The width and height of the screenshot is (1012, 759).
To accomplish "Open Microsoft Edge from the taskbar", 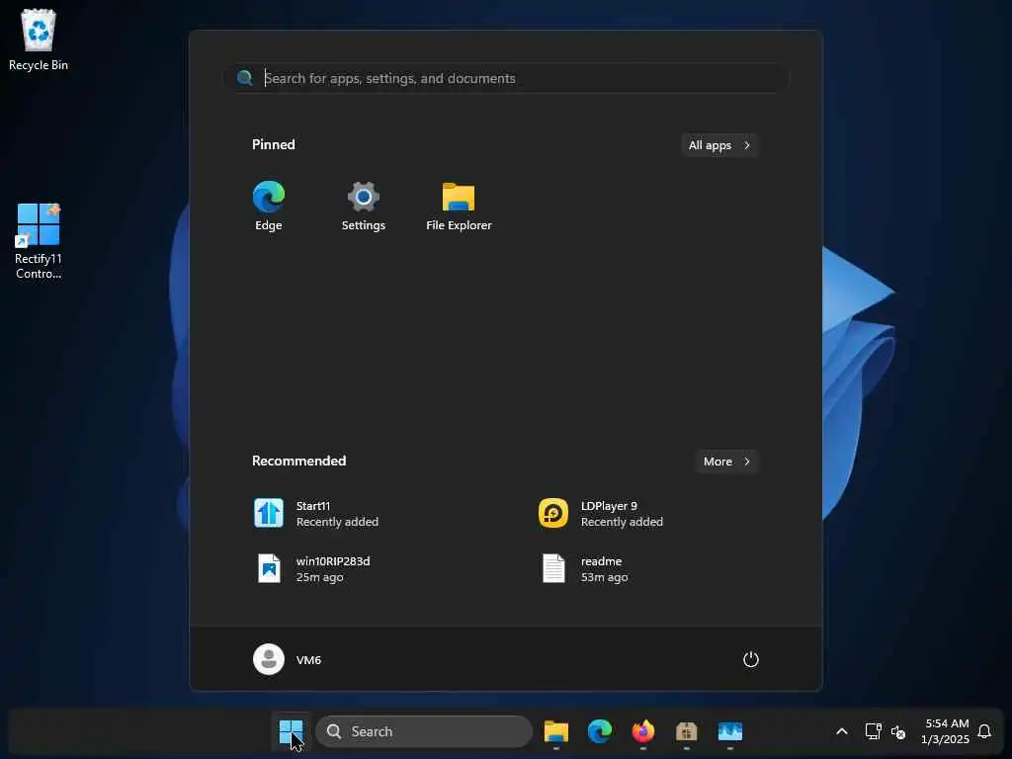I will (600, 731).
